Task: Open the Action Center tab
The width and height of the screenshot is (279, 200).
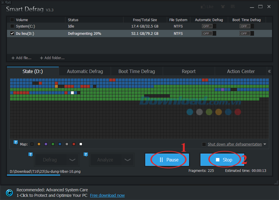Action: (x=241, y=71)
